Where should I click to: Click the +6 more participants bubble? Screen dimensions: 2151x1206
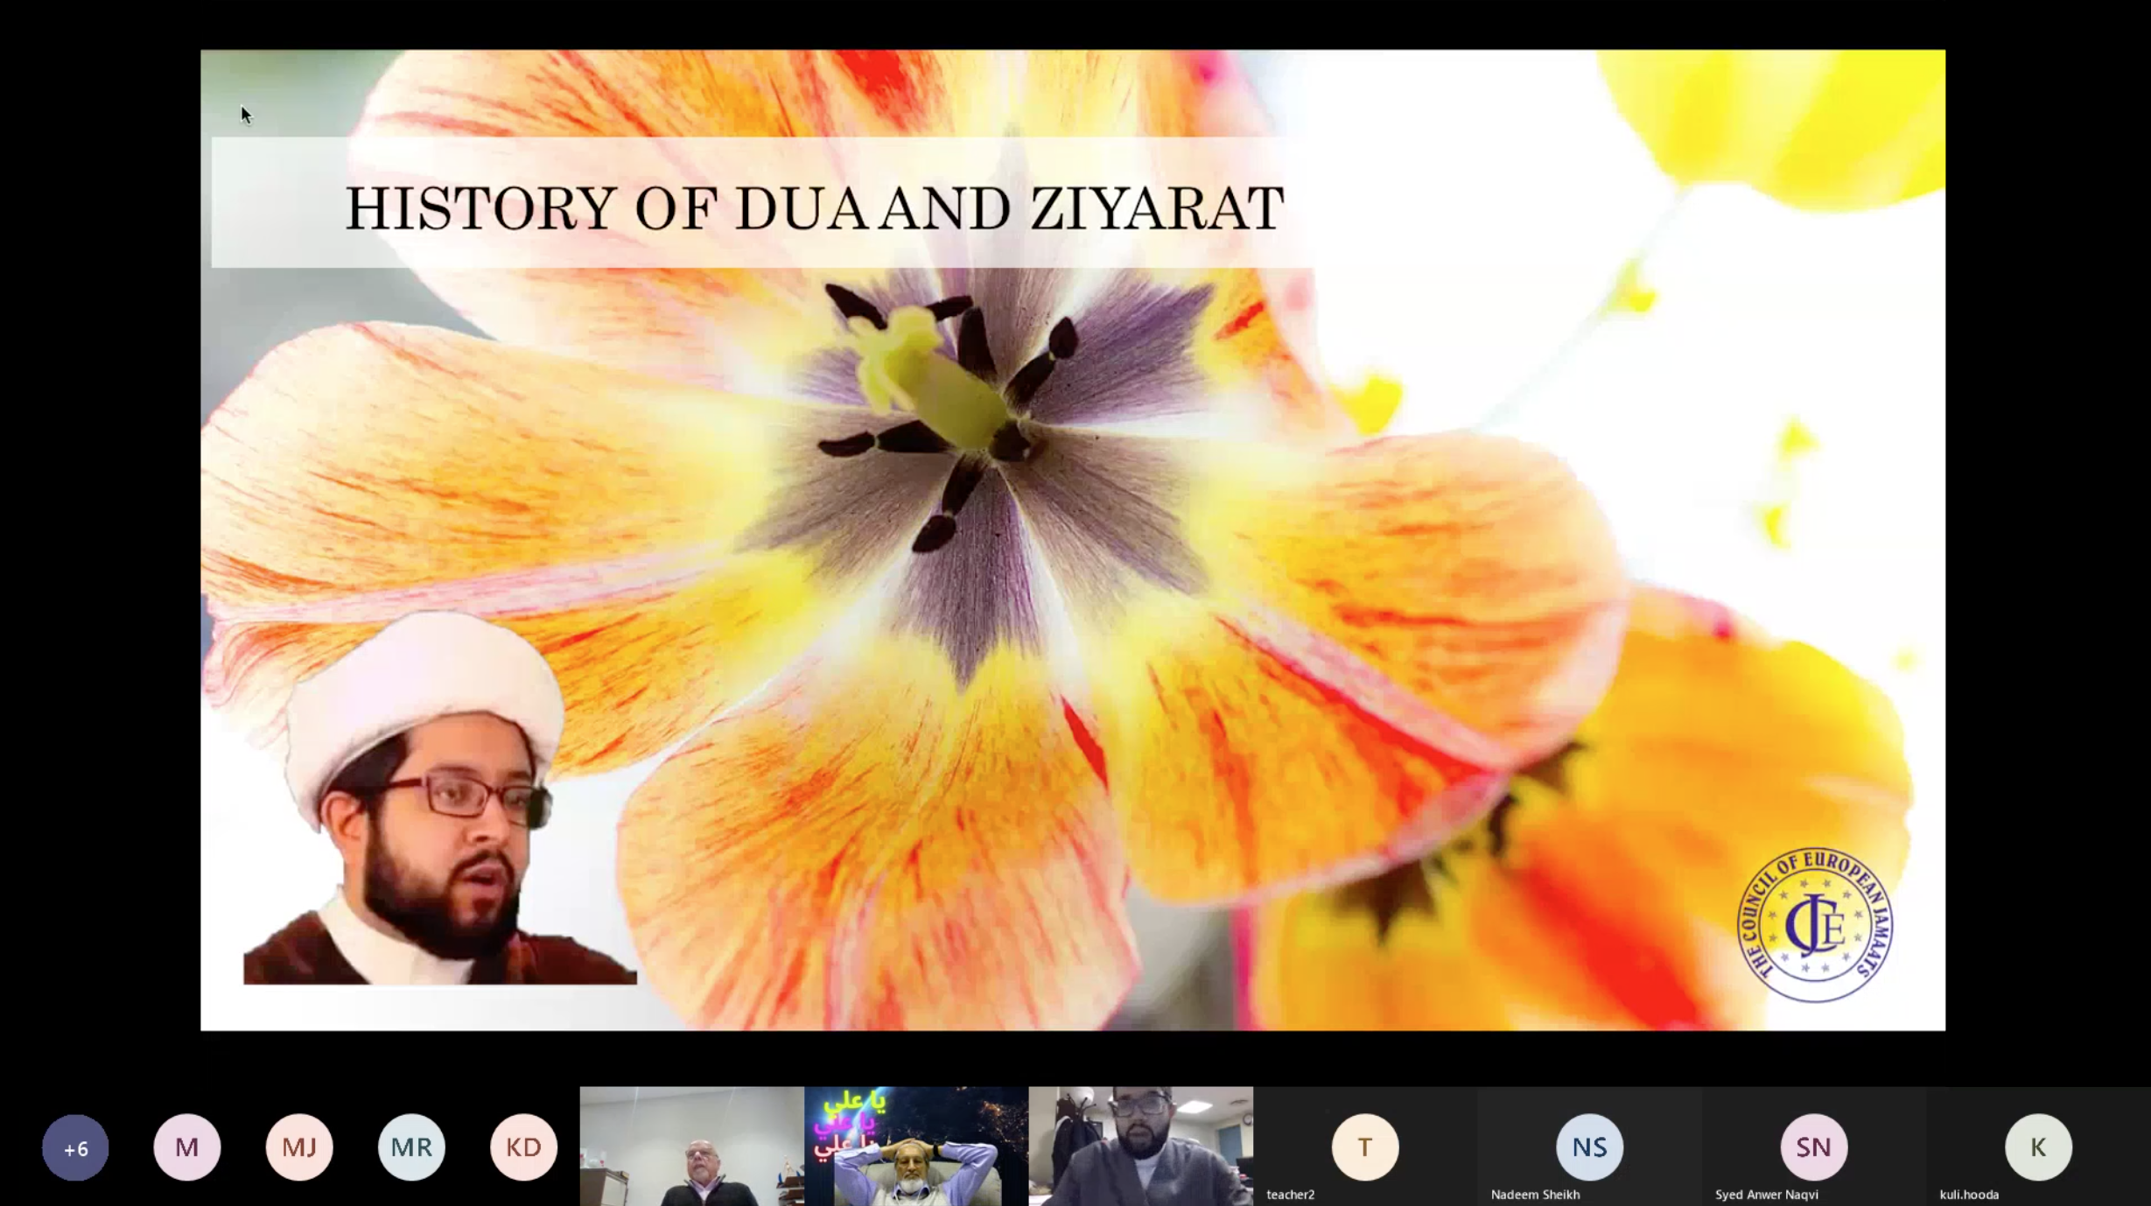point(75,1147)
